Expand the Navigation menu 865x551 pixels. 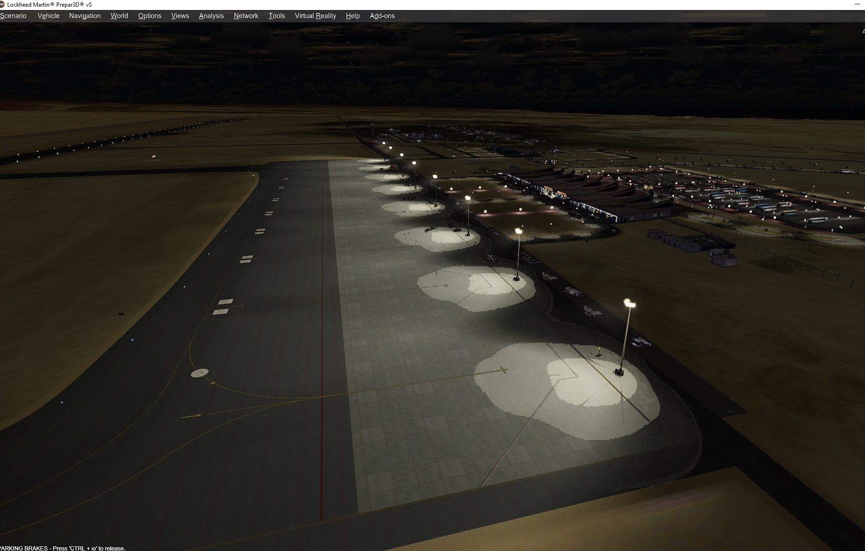(84, 16)
